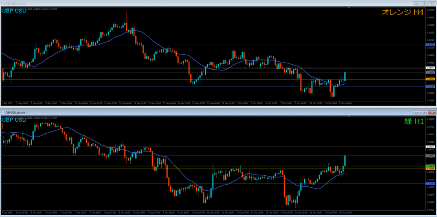The width and height of the screenshot is (437, 217).
Task: Select the orange オレンジ H4 label
Action: tap(403, 12)
